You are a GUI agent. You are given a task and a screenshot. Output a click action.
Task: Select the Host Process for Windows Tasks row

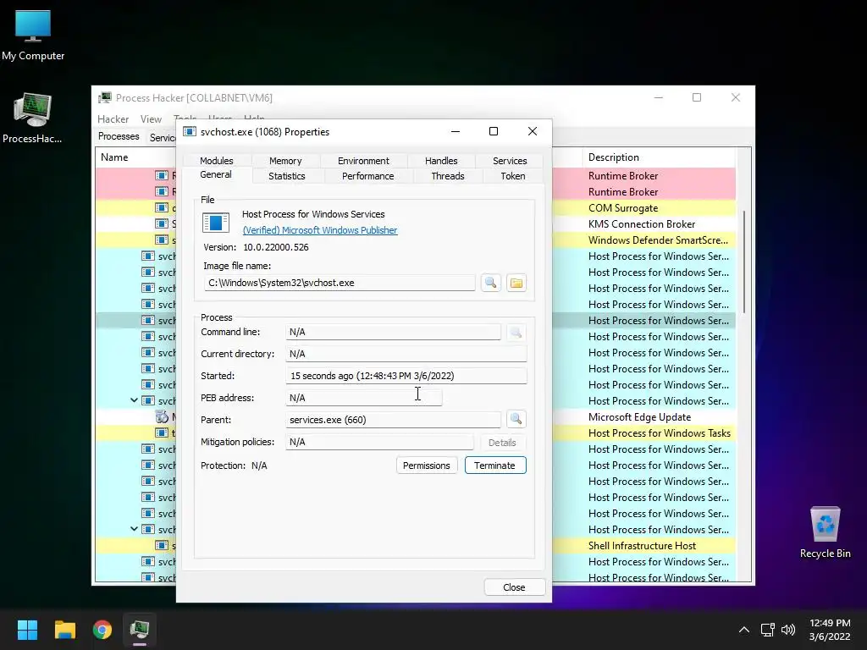(644, 432)
